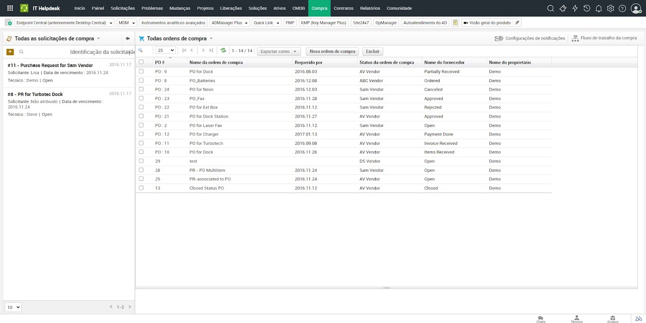Go to the Contratos tab

click(x=344, y=8)
